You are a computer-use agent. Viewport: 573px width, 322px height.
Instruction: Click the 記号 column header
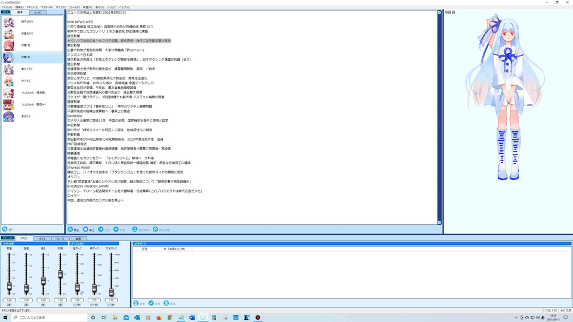point(144,249)
